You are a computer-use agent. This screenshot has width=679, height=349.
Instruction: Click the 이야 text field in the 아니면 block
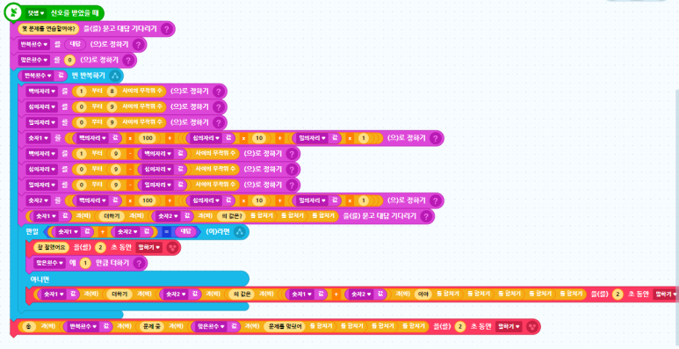[x=423, y=294]
